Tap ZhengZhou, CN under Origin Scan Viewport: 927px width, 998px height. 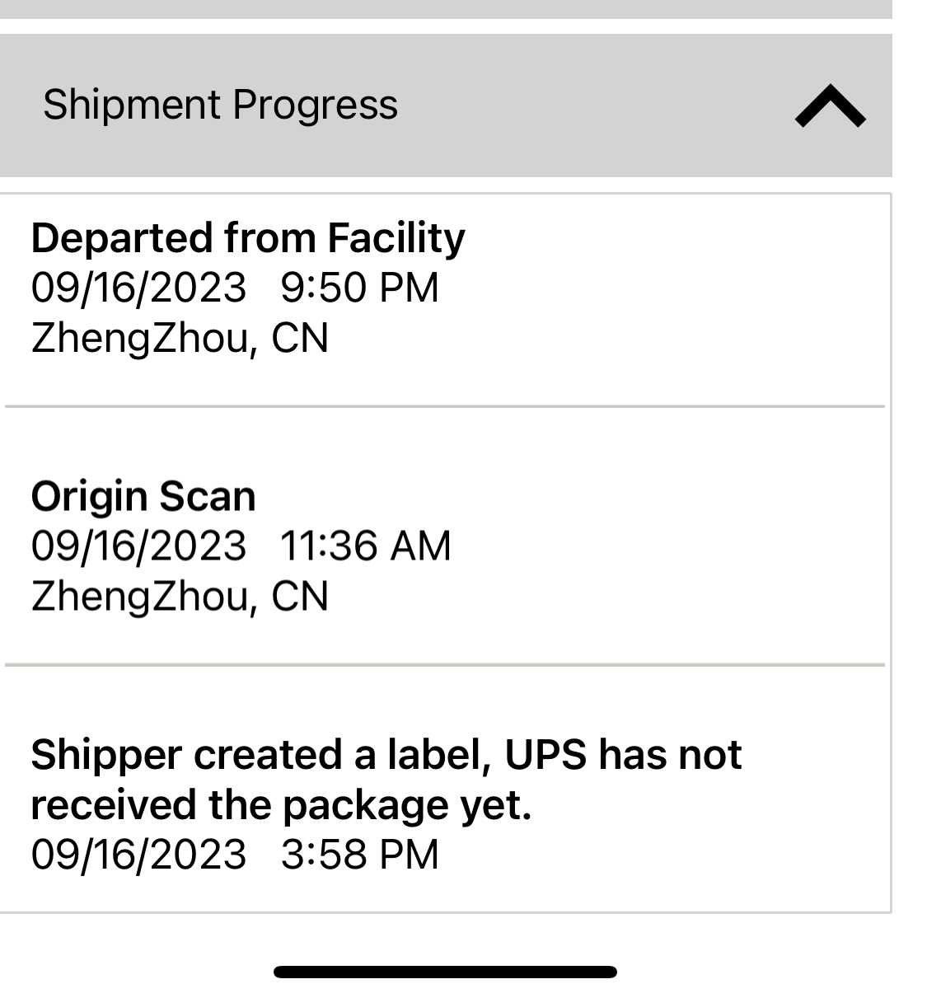pyautogui.click(x=180, y=596)
